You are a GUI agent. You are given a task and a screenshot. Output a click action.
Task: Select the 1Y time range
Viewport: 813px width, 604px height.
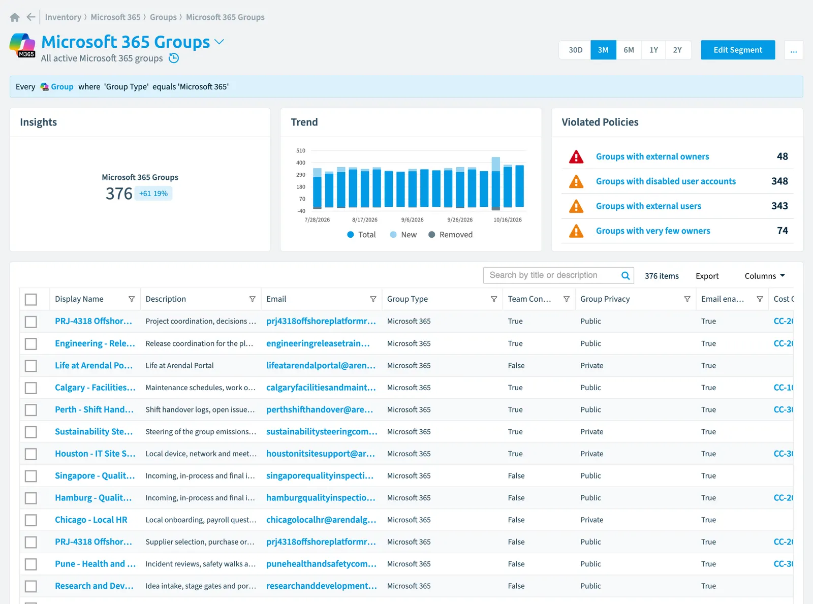[653, 50]
